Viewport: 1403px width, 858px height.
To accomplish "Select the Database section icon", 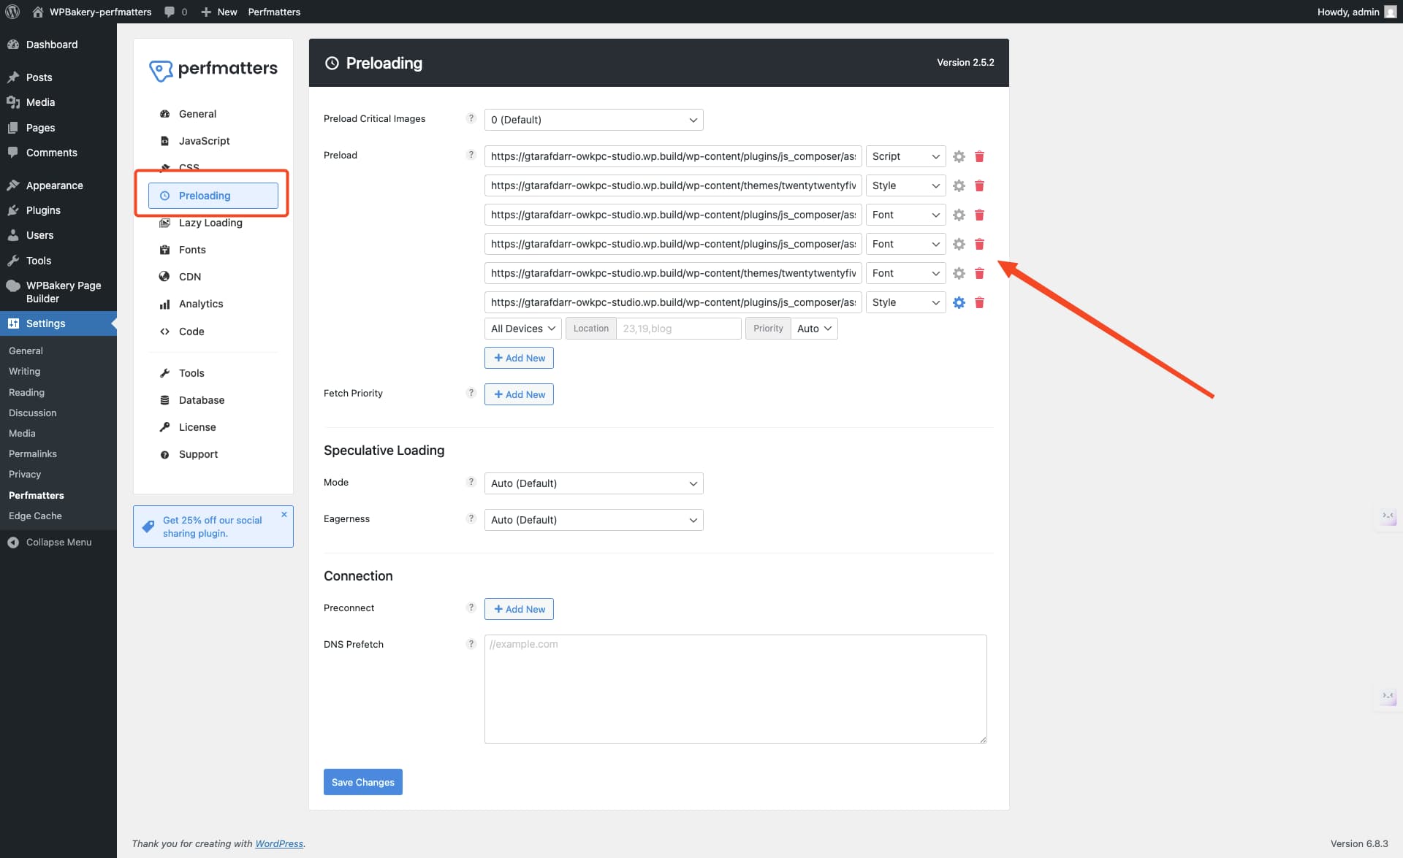I will [164, 399].
